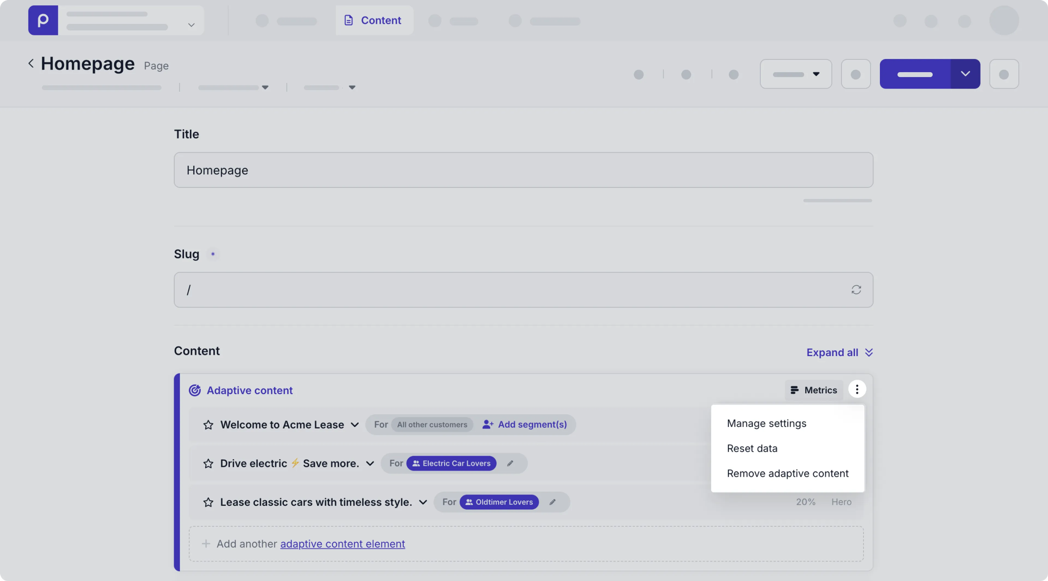Click inside the Slug input field
Image resolution: width=1048 pixels, height=581 pixels.
pos(488,289)
